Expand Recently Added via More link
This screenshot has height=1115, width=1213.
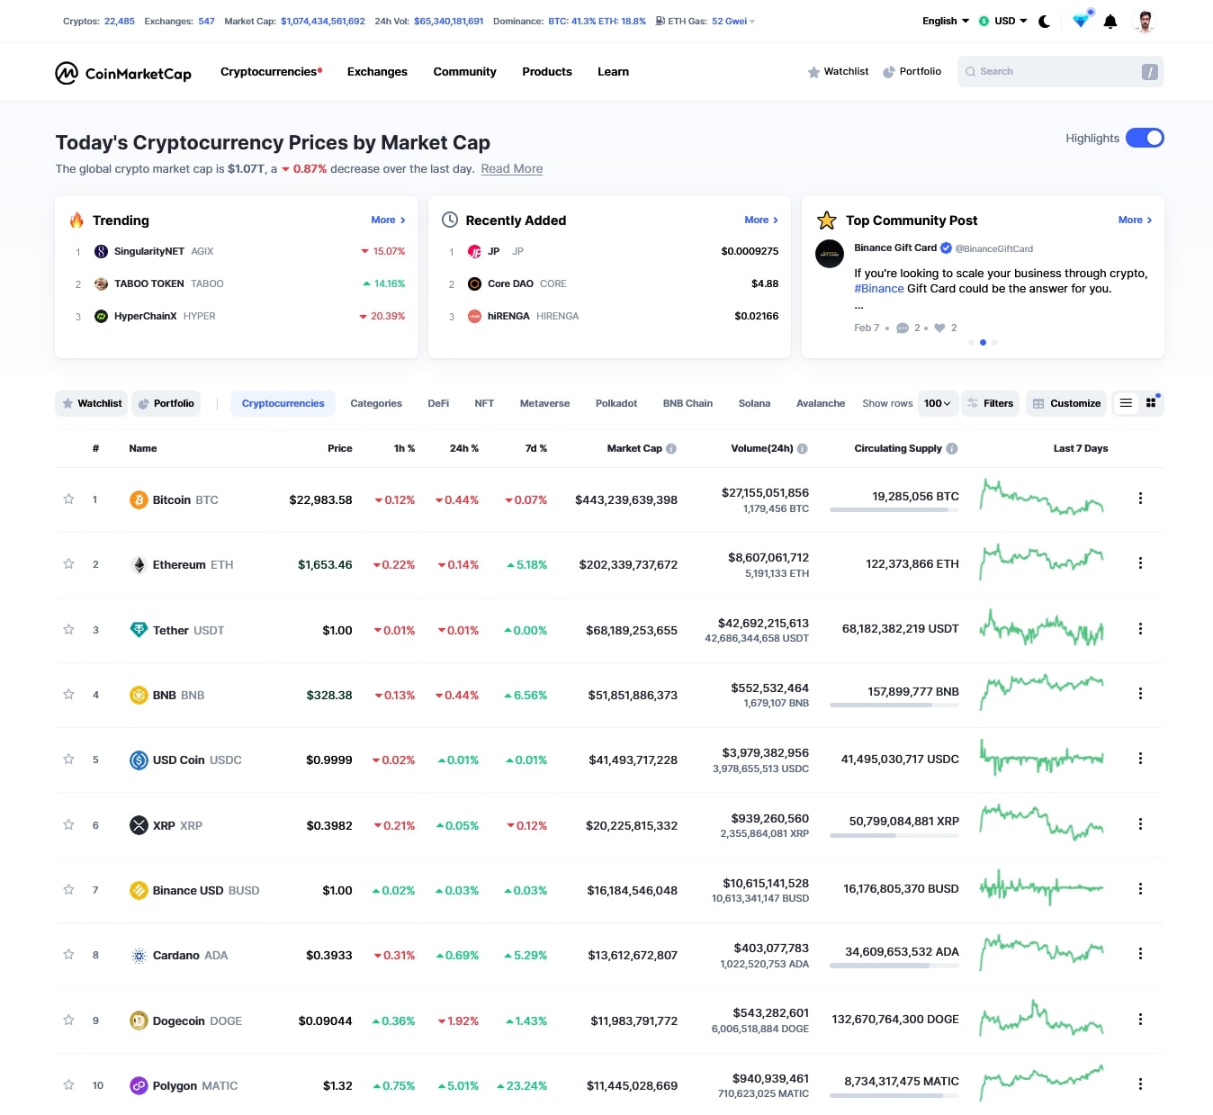coord(761,220)
